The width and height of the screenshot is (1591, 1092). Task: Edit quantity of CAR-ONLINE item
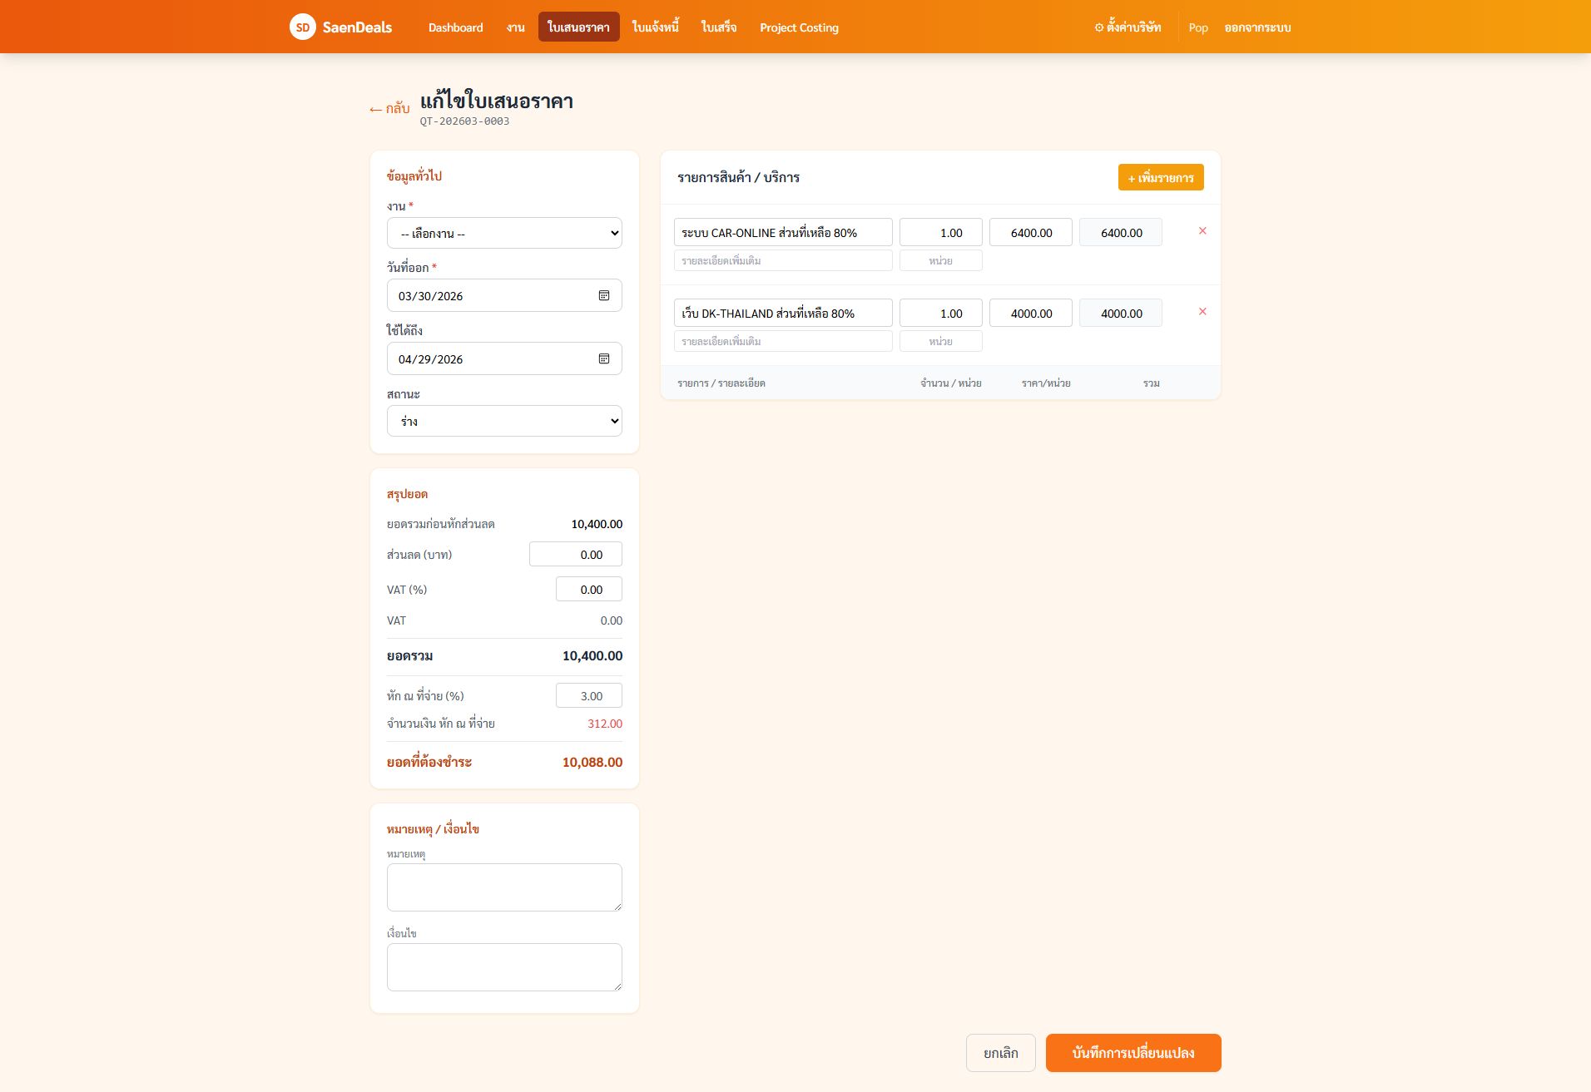point(941,233)
